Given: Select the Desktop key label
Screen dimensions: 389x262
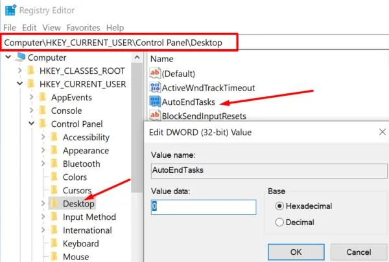Looking at the screenshot, I should coord(78,204).
